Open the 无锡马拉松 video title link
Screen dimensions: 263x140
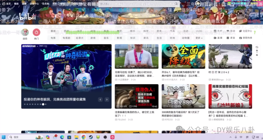[135, 74]
